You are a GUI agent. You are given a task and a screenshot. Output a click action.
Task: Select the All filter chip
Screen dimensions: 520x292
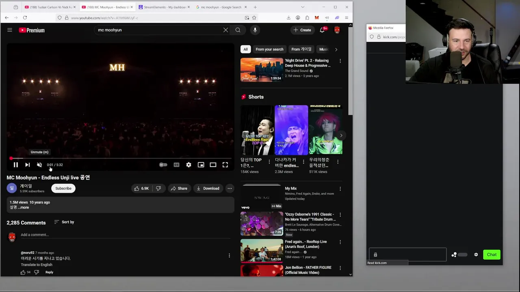point(245,49)
